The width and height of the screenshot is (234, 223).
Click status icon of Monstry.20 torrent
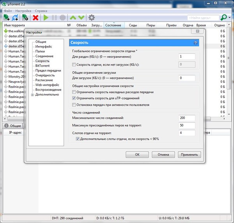[x=6, y=76]
